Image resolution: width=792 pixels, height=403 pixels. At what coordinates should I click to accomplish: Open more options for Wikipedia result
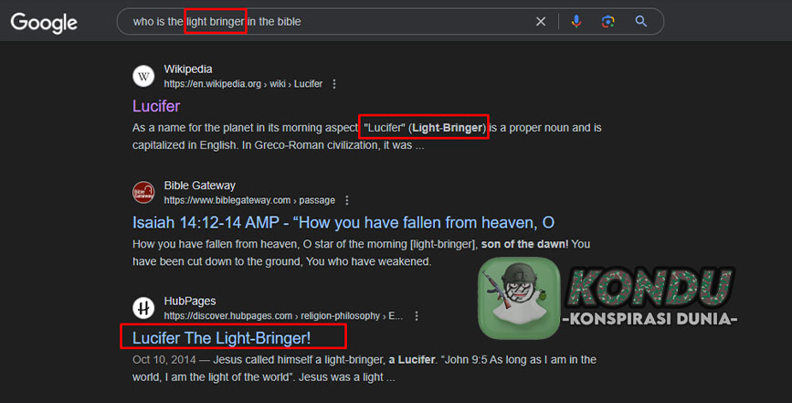click(333, 84)
